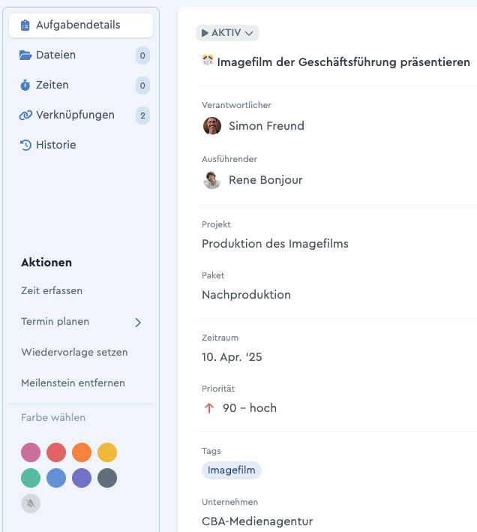Open the Historie tab
Viewport: 477px width, 532px height.
(81, 146)
